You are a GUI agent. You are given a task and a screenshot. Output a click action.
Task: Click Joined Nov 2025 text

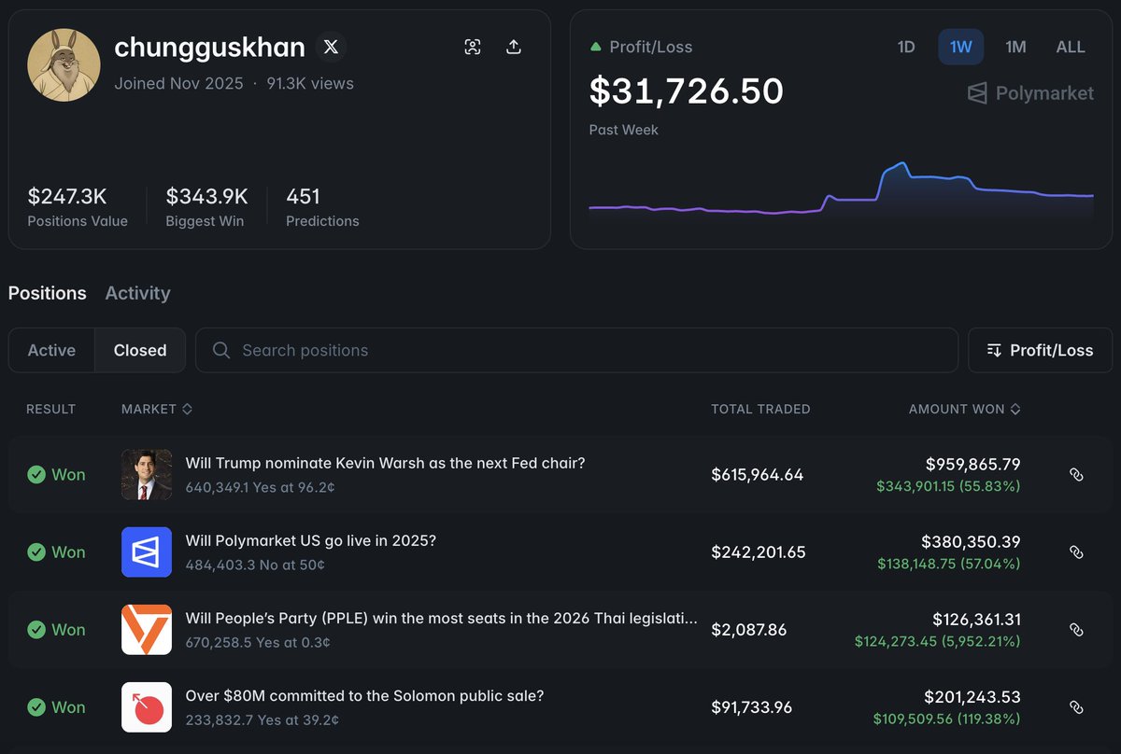pos(178,83)
